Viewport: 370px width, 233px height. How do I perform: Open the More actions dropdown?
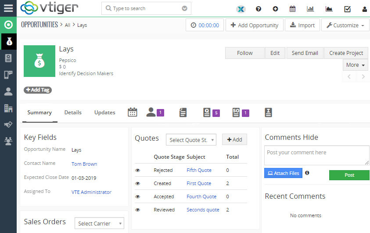coord(355,65)
